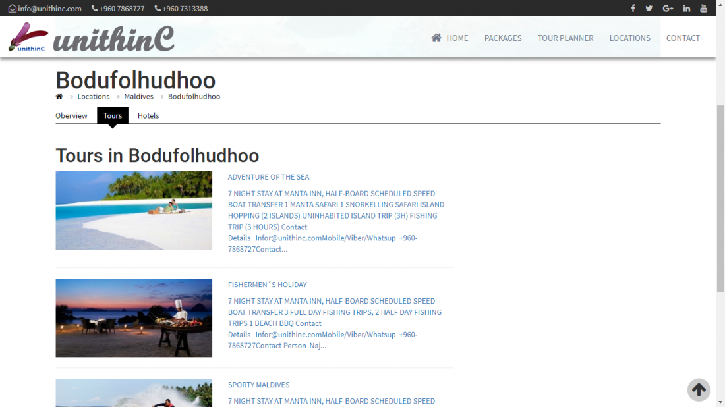This screenshot has width=725, height=407.
Task: Open the Twitter social icon
Action: pos(649,9)
